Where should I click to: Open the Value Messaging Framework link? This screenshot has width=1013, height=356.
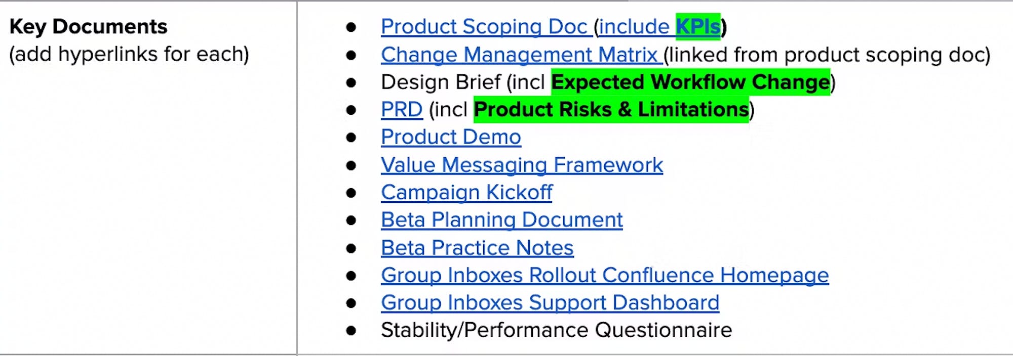[522, 165]
